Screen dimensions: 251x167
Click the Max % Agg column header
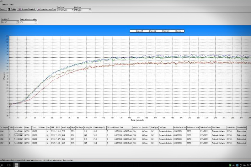65,128
